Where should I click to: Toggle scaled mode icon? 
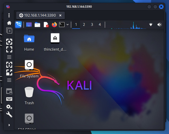coord(9,72)
